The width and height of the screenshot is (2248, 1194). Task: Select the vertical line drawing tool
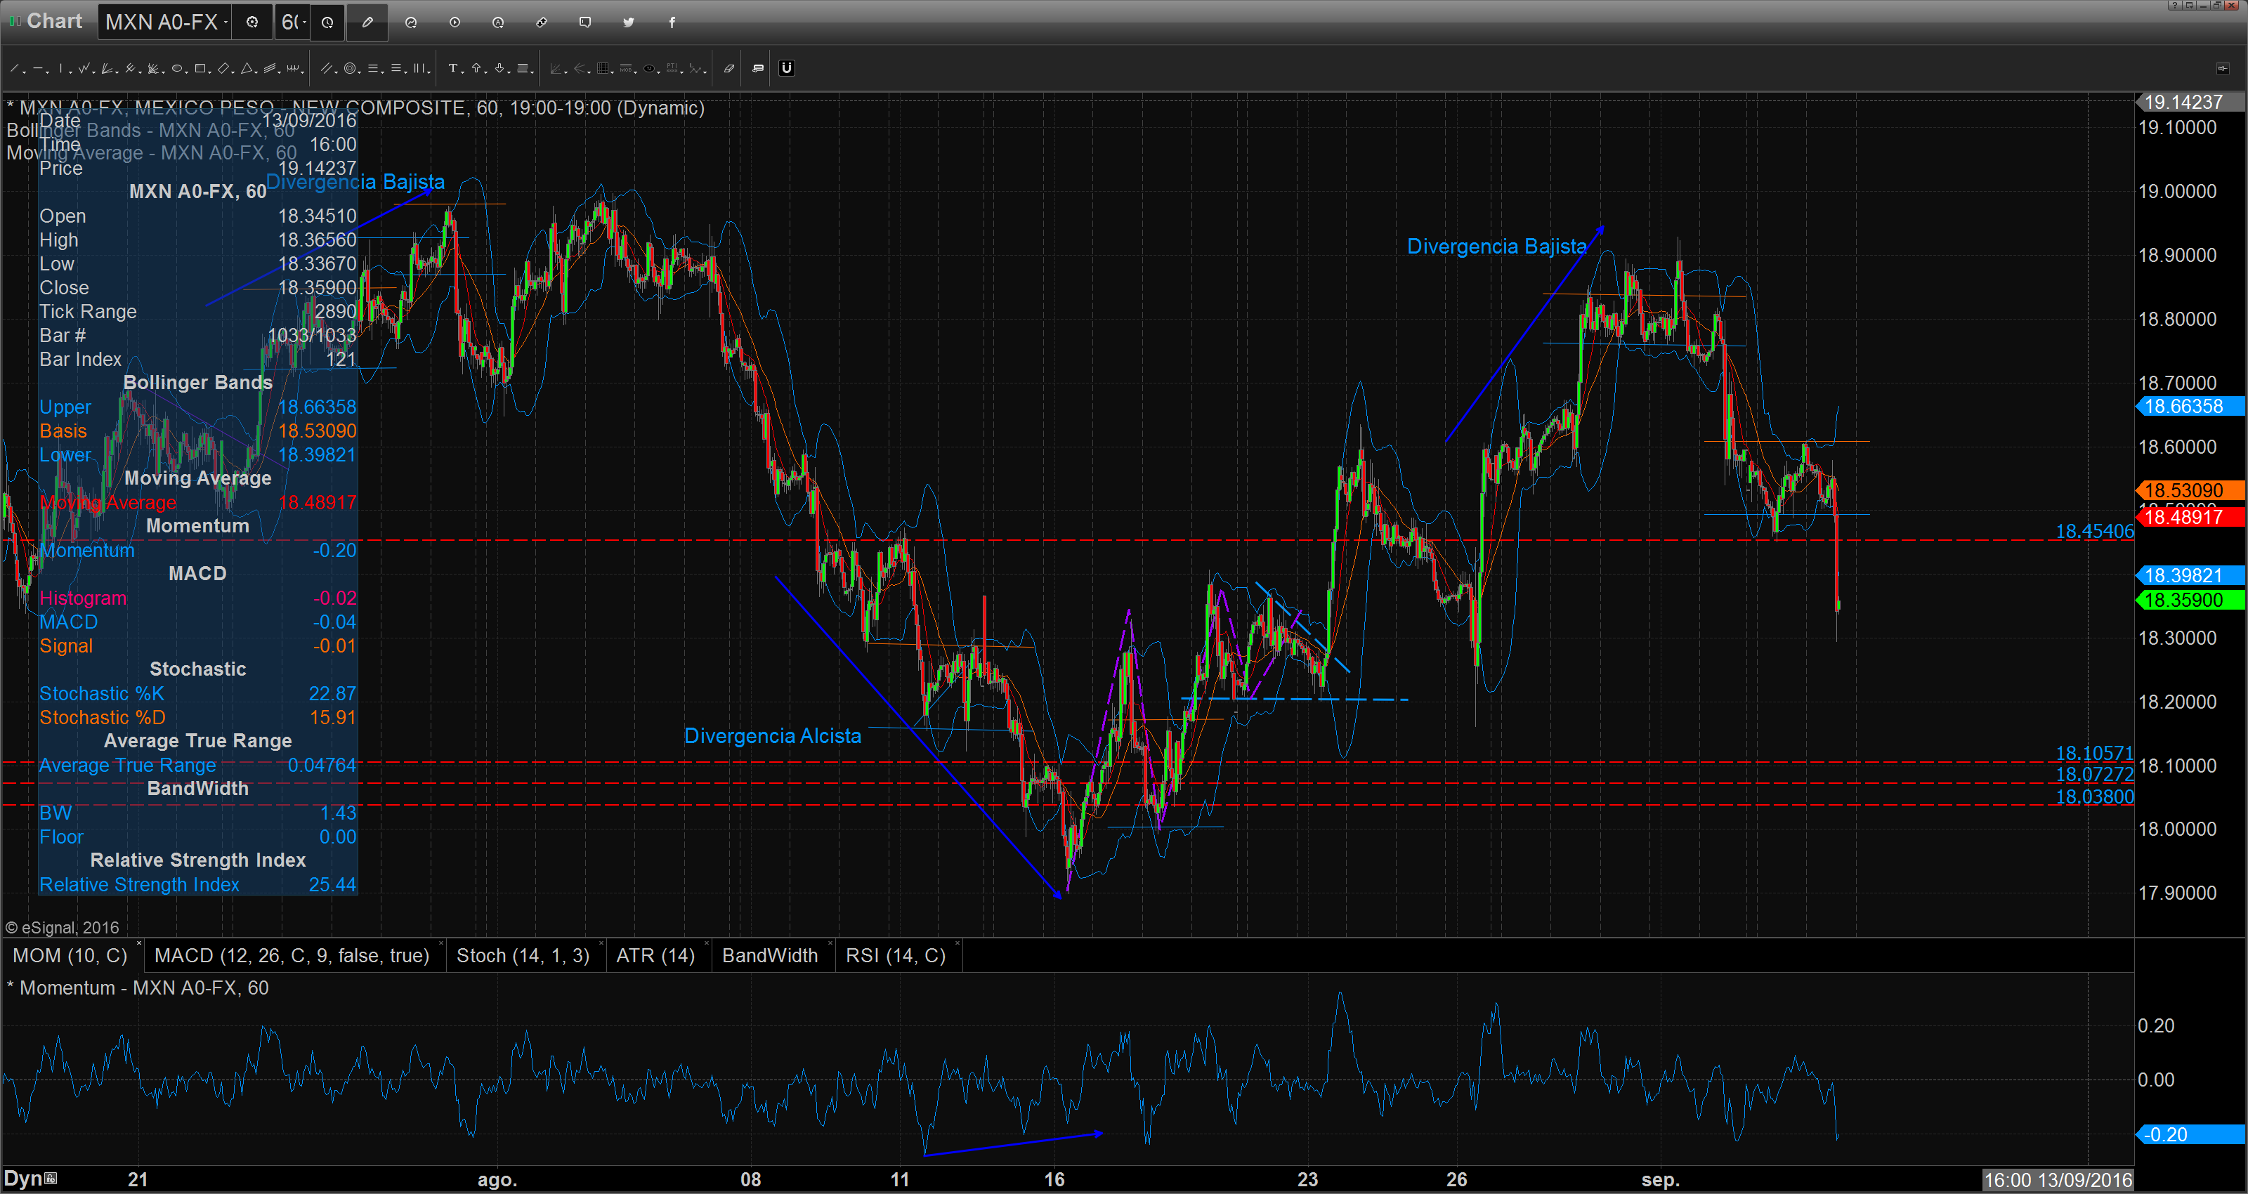pos(61,68)
